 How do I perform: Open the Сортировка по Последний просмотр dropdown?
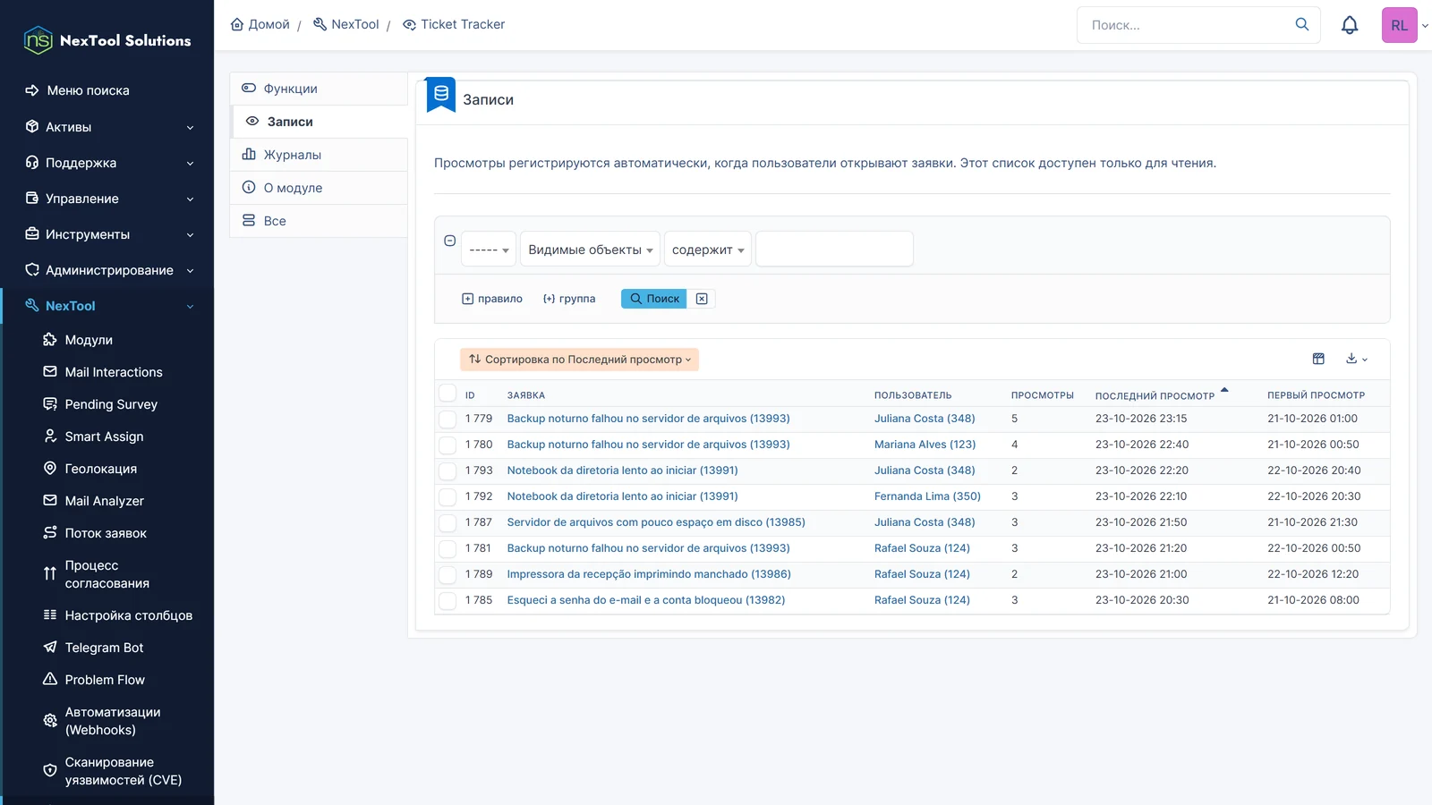[579, 360]
